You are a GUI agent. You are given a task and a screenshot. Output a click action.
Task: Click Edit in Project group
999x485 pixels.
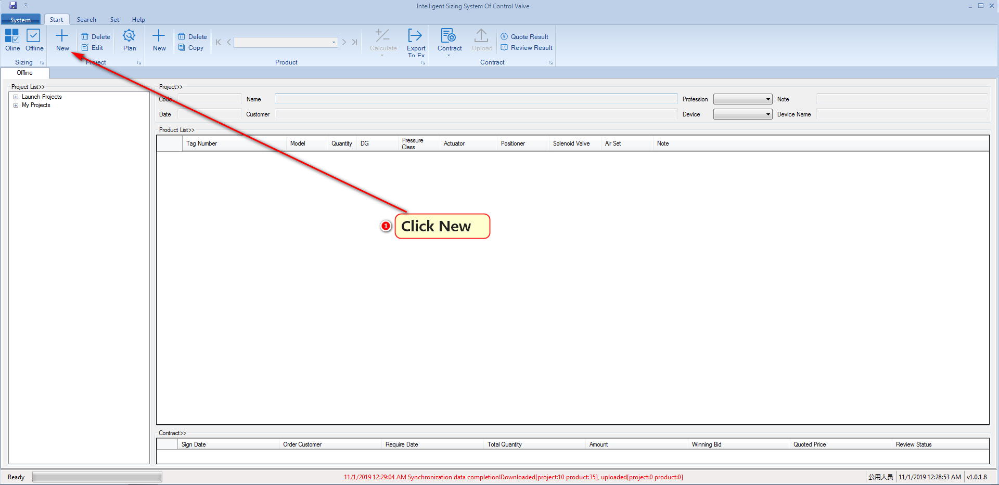93,48
